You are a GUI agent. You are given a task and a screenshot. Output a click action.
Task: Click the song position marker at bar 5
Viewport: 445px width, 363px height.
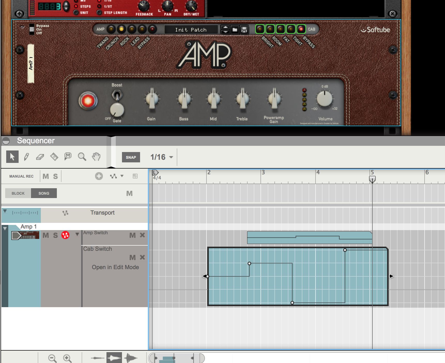(x=372, y=179)
